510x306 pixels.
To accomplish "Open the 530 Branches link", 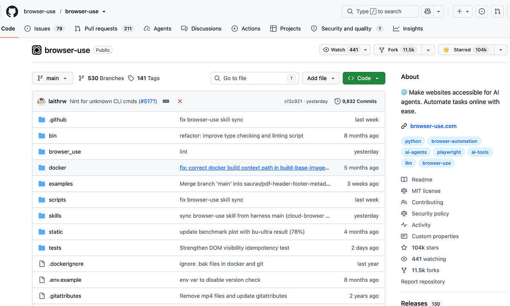I will pos(102,78).
